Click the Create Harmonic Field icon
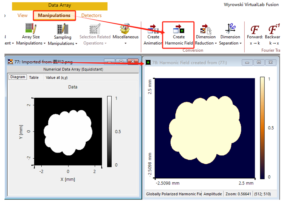The image size is (282, 202). (179, 29)
